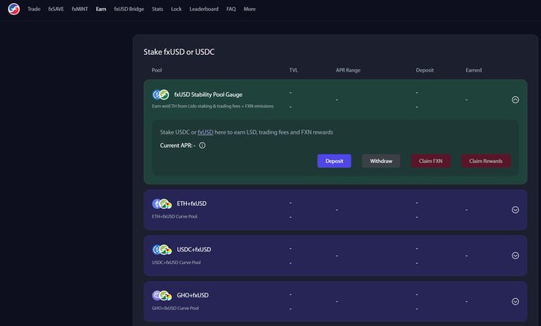
Task: Open the Leaderboard page
Action: tap(204, 9)
